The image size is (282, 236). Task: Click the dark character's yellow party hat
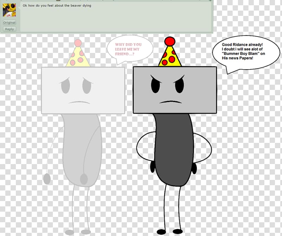(170, 52)
